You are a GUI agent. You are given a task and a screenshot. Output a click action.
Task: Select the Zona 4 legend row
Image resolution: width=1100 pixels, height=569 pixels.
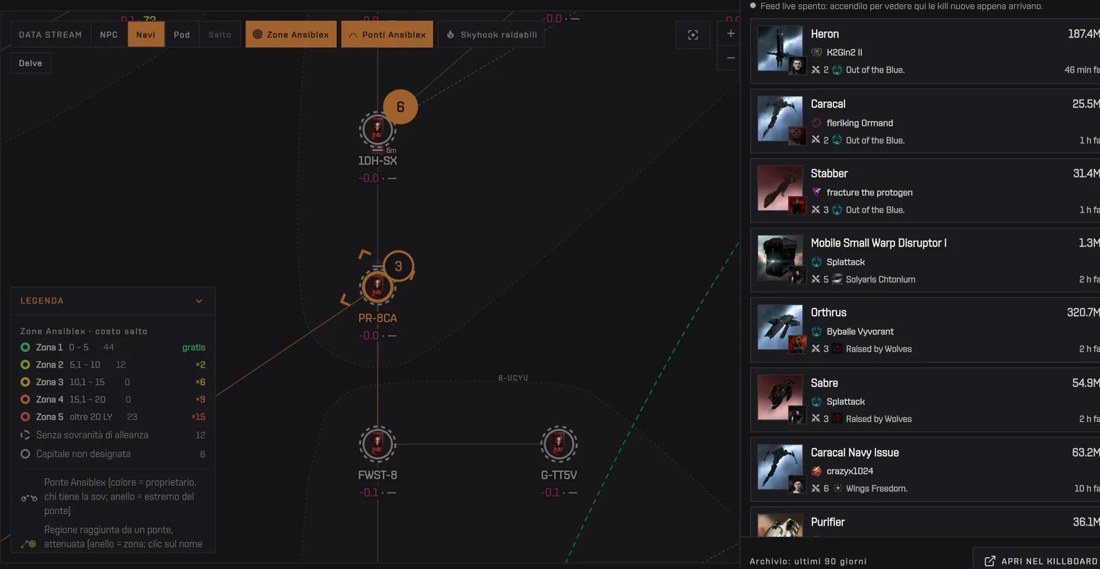tap(113, 399)
